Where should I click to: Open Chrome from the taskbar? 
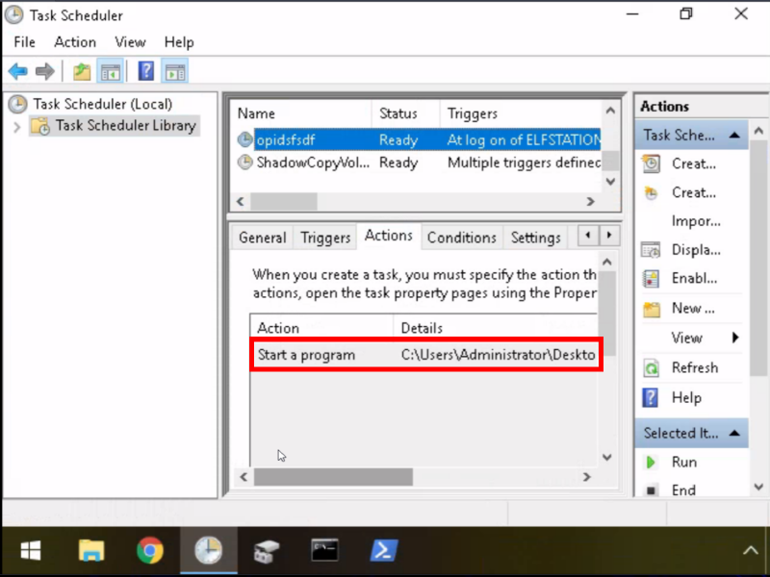click(149, 551)
